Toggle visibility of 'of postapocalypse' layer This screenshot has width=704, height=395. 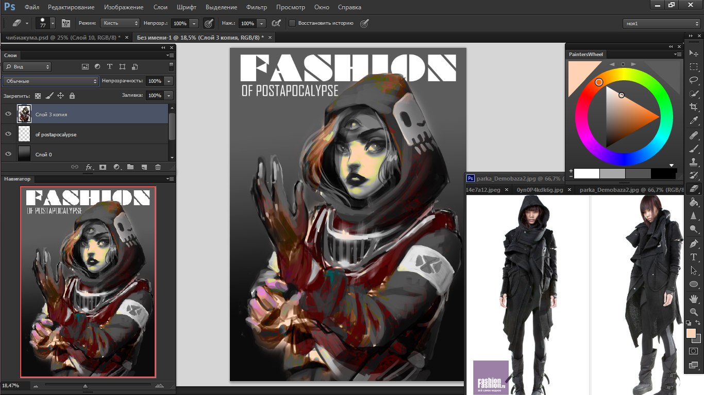(8, 134)
